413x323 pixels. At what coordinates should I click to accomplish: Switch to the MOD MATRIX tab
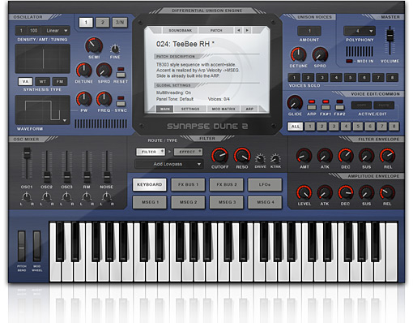224,109
